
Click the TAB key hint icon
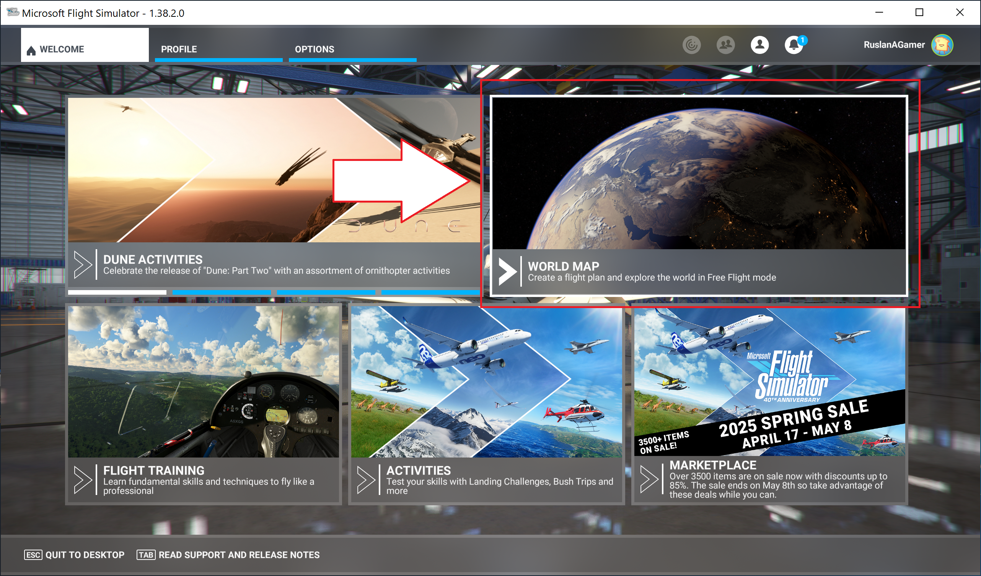(146, 555)
